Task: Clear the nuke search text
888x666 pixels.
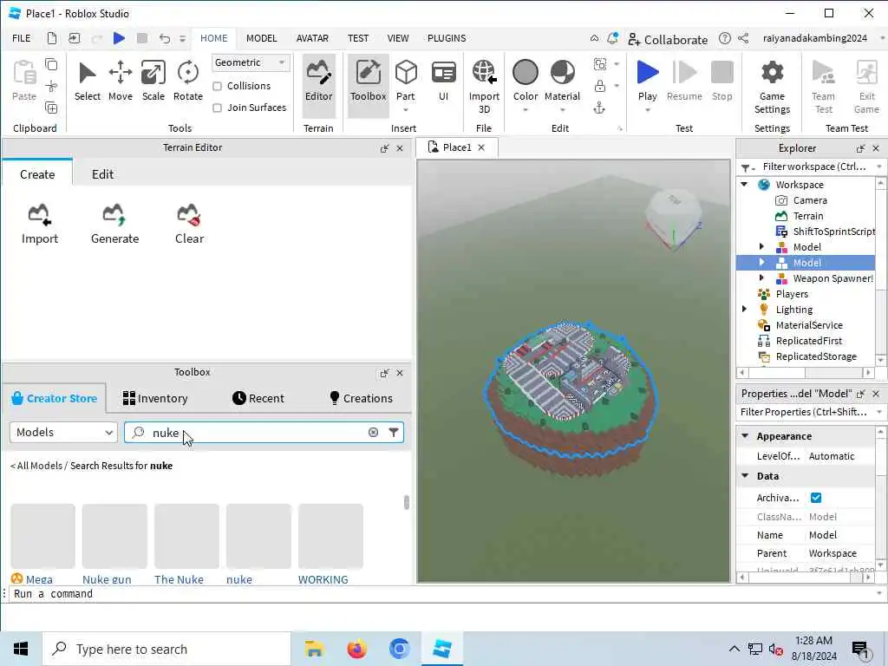Action: tap(373, 432)
